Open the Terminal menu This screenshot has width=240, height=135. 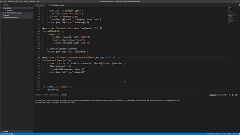coord(32,1)
